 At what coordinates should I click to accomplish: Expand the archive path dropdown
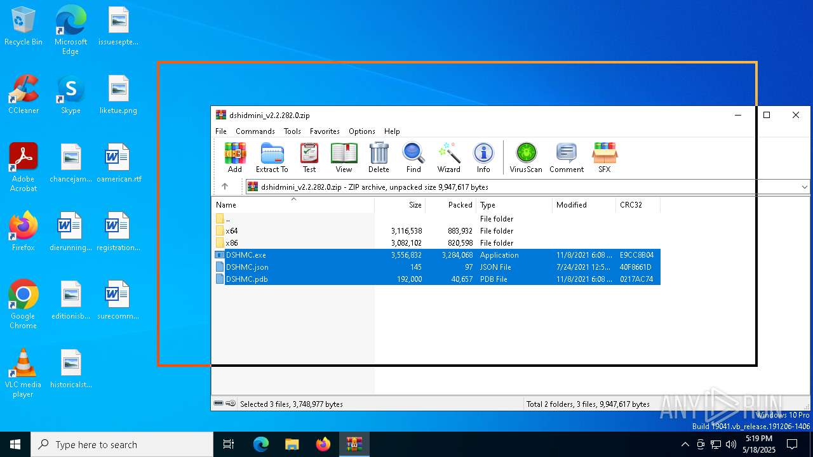coord(804,187)
